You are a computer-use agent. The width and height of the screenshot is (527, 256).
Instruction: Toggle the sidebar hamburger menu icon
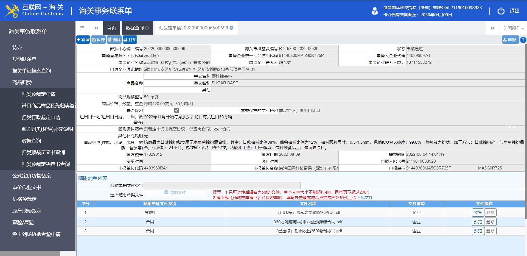coord(82,28)
